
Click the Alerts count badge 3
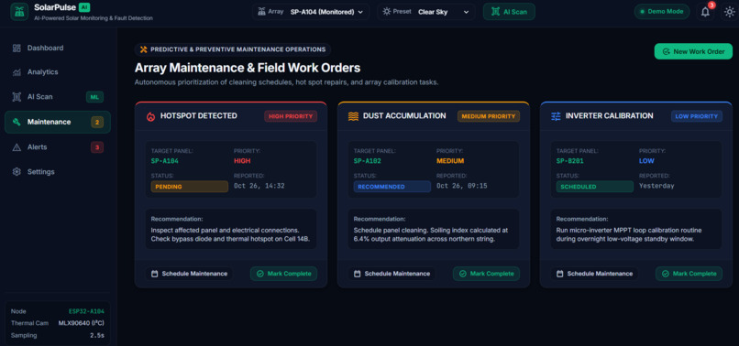[x=97, y=147]
